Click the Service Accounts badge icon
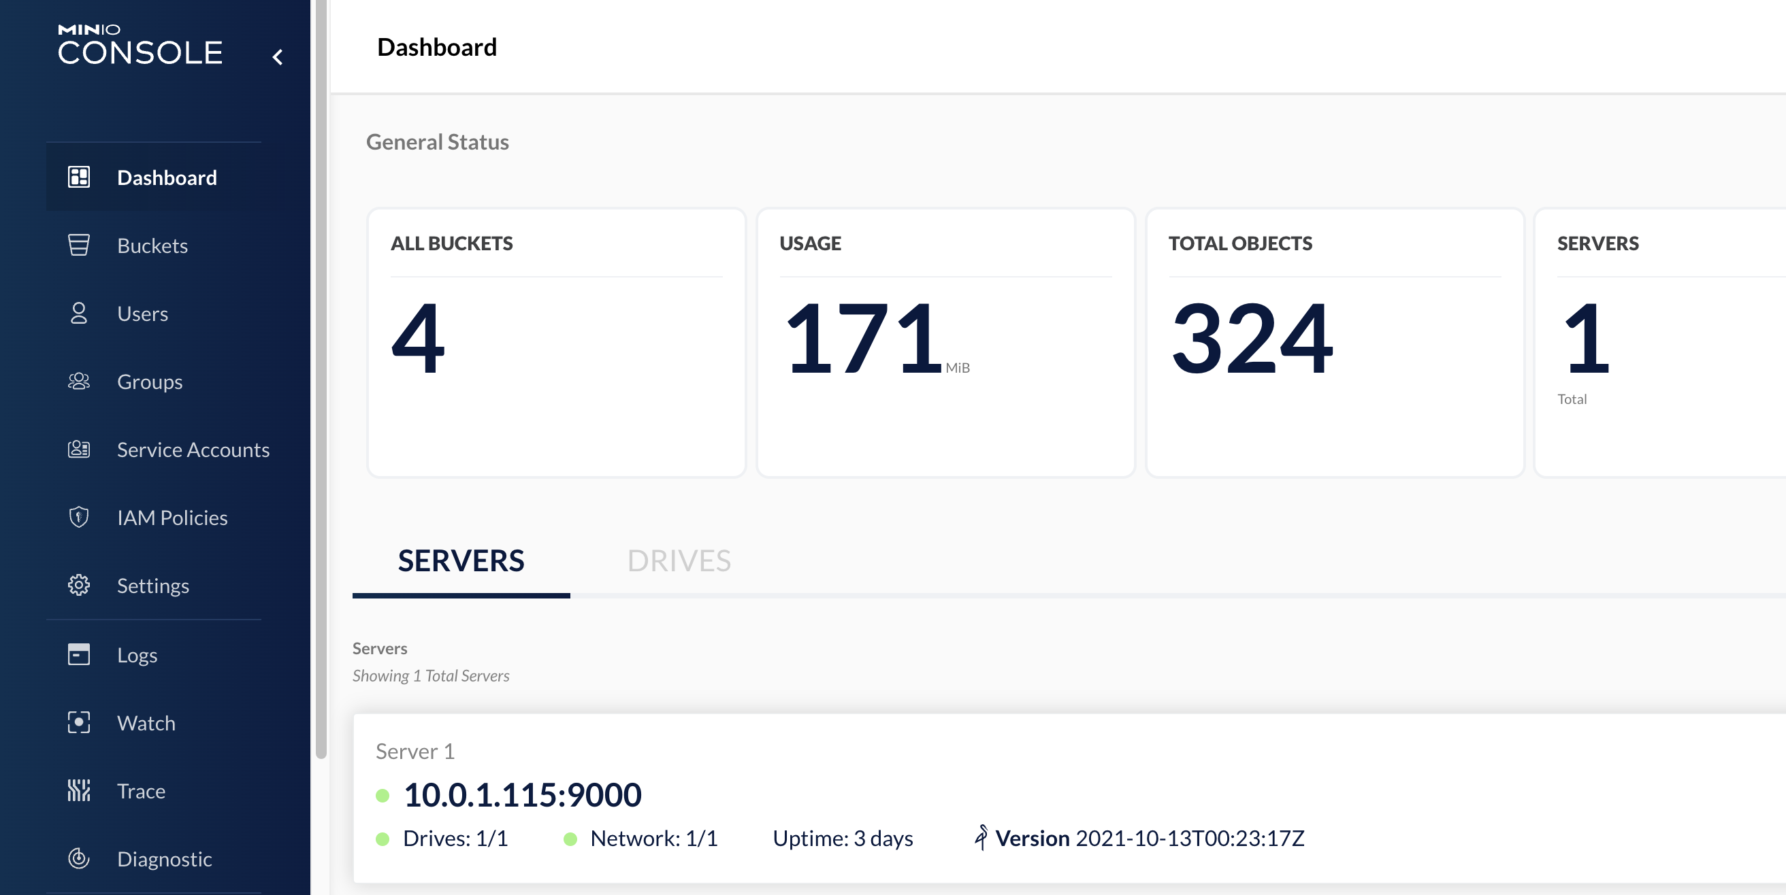 [x=79, y=449]
